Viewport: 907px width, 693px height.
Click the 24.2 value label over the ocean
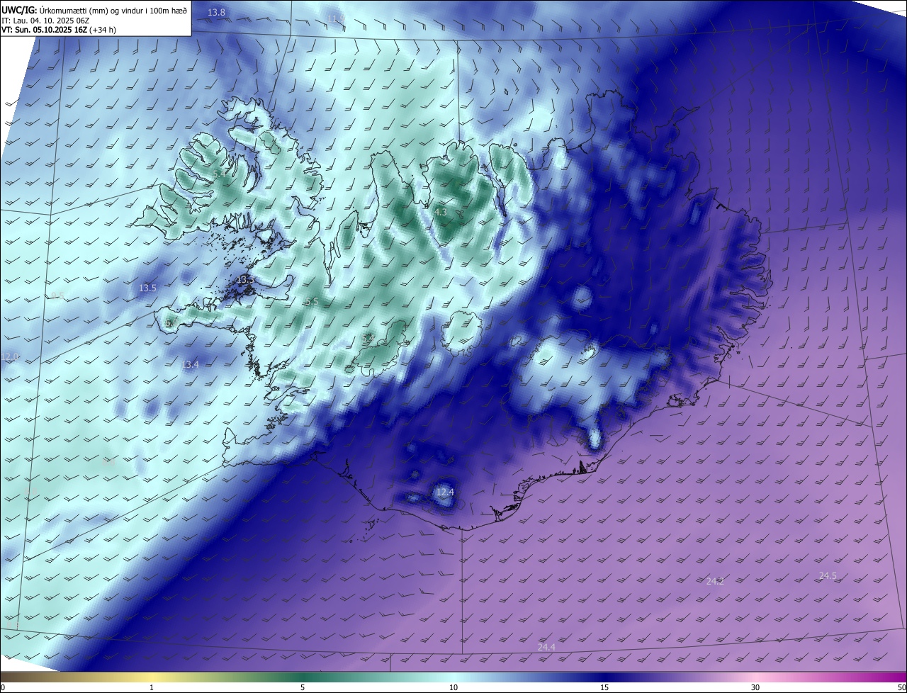click(x=715, y=581)
